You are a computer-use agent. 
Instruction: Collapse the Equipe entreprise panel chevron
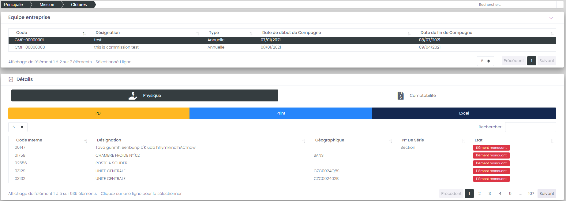pos(551,18)
